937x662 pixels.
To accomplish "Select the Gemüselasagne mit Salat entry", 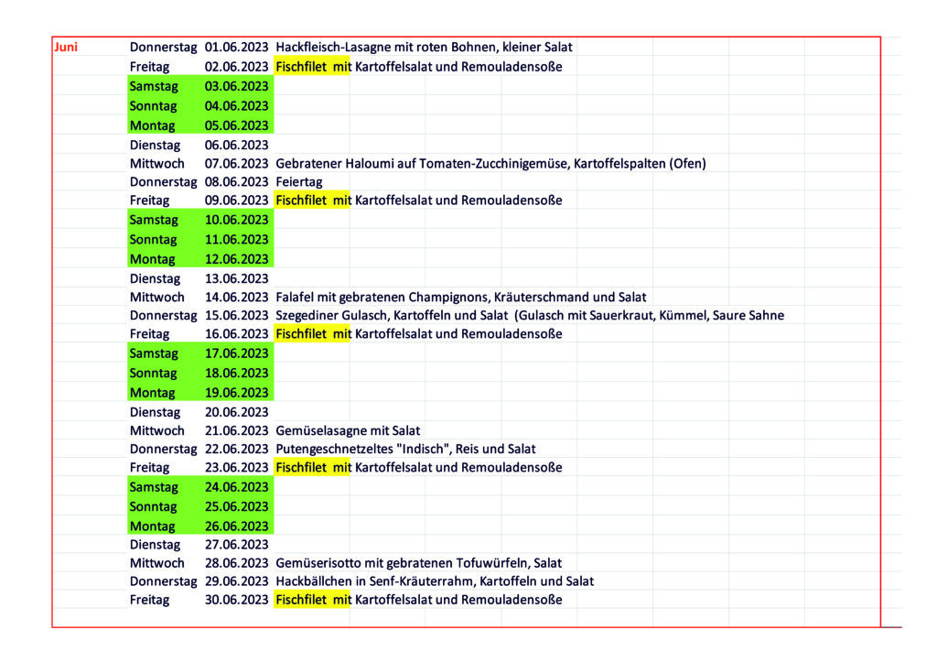I will [348, 430].
